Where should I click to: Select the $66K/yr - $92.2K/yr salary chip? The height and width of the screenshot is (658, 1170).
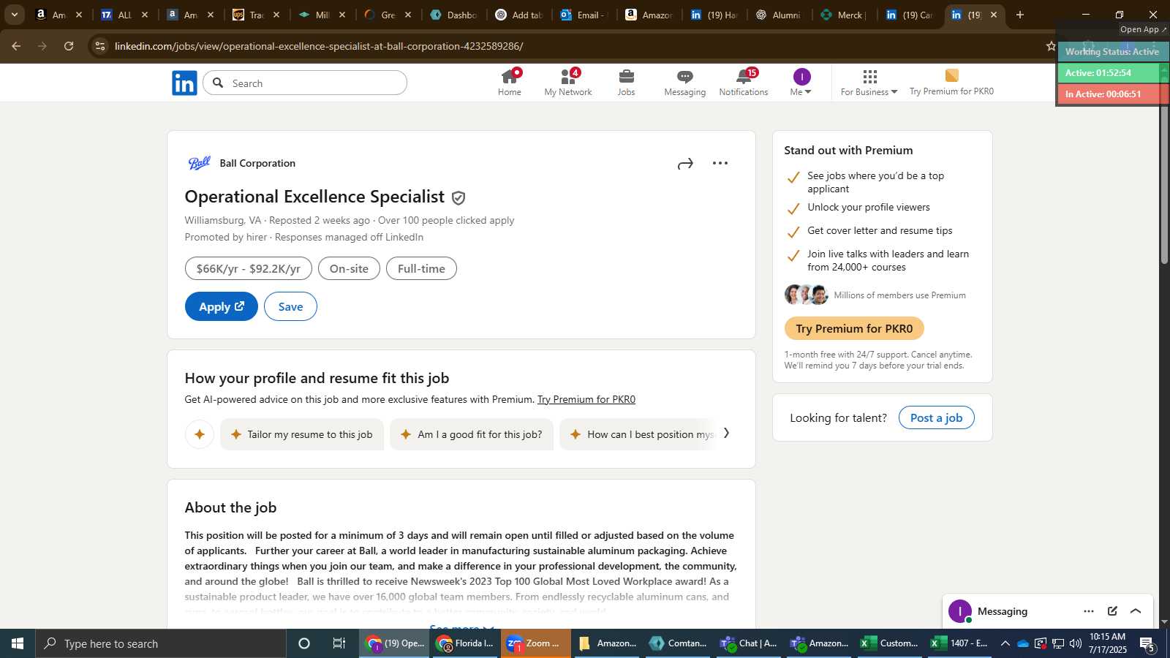pyautogui.click(x=249, y=268)
